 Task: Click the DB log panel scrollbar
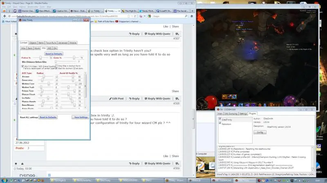(312, 159)
